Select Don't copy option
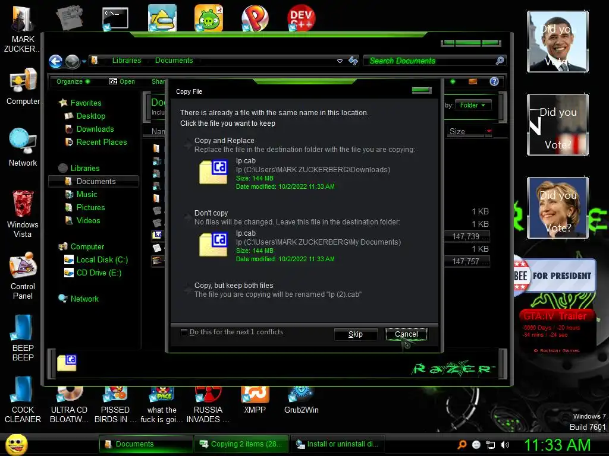 pyautogui.click(x=304, y=235)
